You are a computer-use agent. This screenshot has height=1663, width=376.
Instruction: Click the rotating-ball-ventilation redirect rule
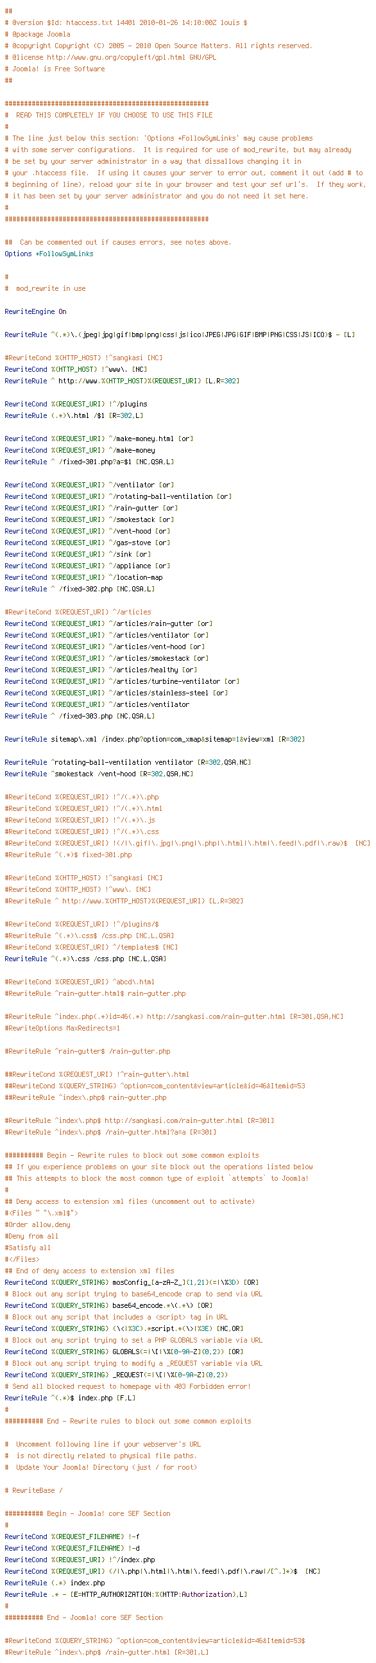[x=128, y=763]
